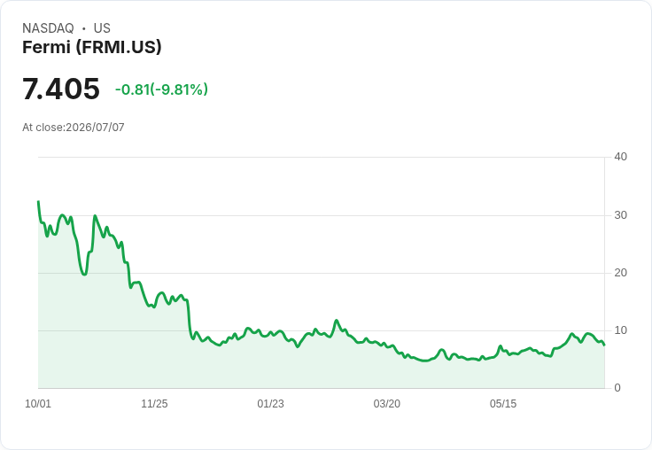The height and width of the screenshot is (450, 652).
Task: Click the 20 y-axis value label
Action: pyautogui.click(x=621, y=273)
